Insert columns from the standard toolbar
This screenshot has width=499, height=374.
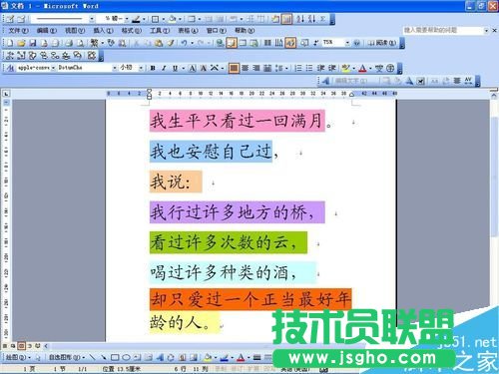pos(267,43)
